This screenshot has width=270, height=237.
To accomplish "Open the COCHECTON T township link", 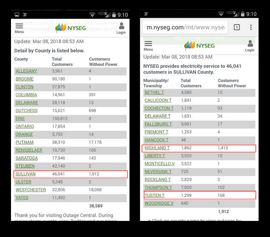I will click(x=159, y=108).
